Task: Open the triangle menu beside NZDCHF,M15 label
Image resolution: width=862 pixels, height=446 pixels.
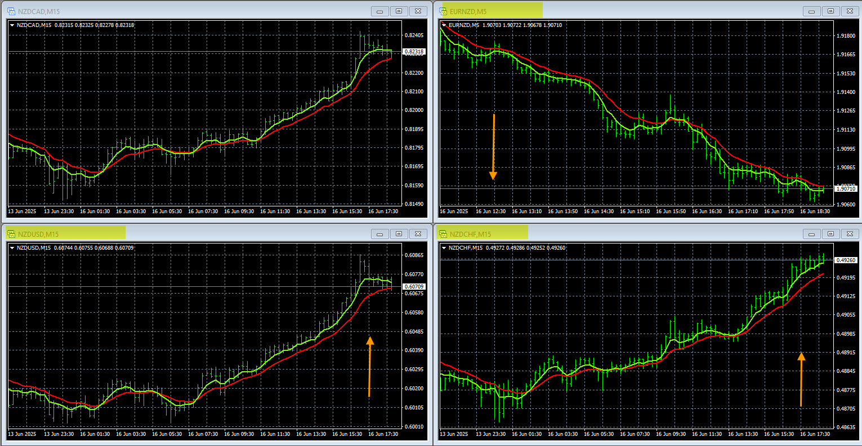Action: pos(444,248)
